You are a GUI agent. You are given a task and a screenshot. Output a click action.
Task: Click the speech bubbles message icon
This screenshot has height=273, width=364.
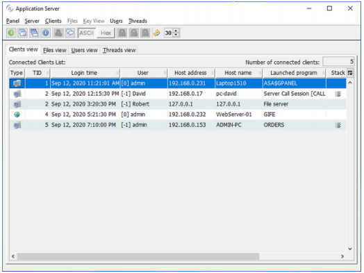point(70,33)
